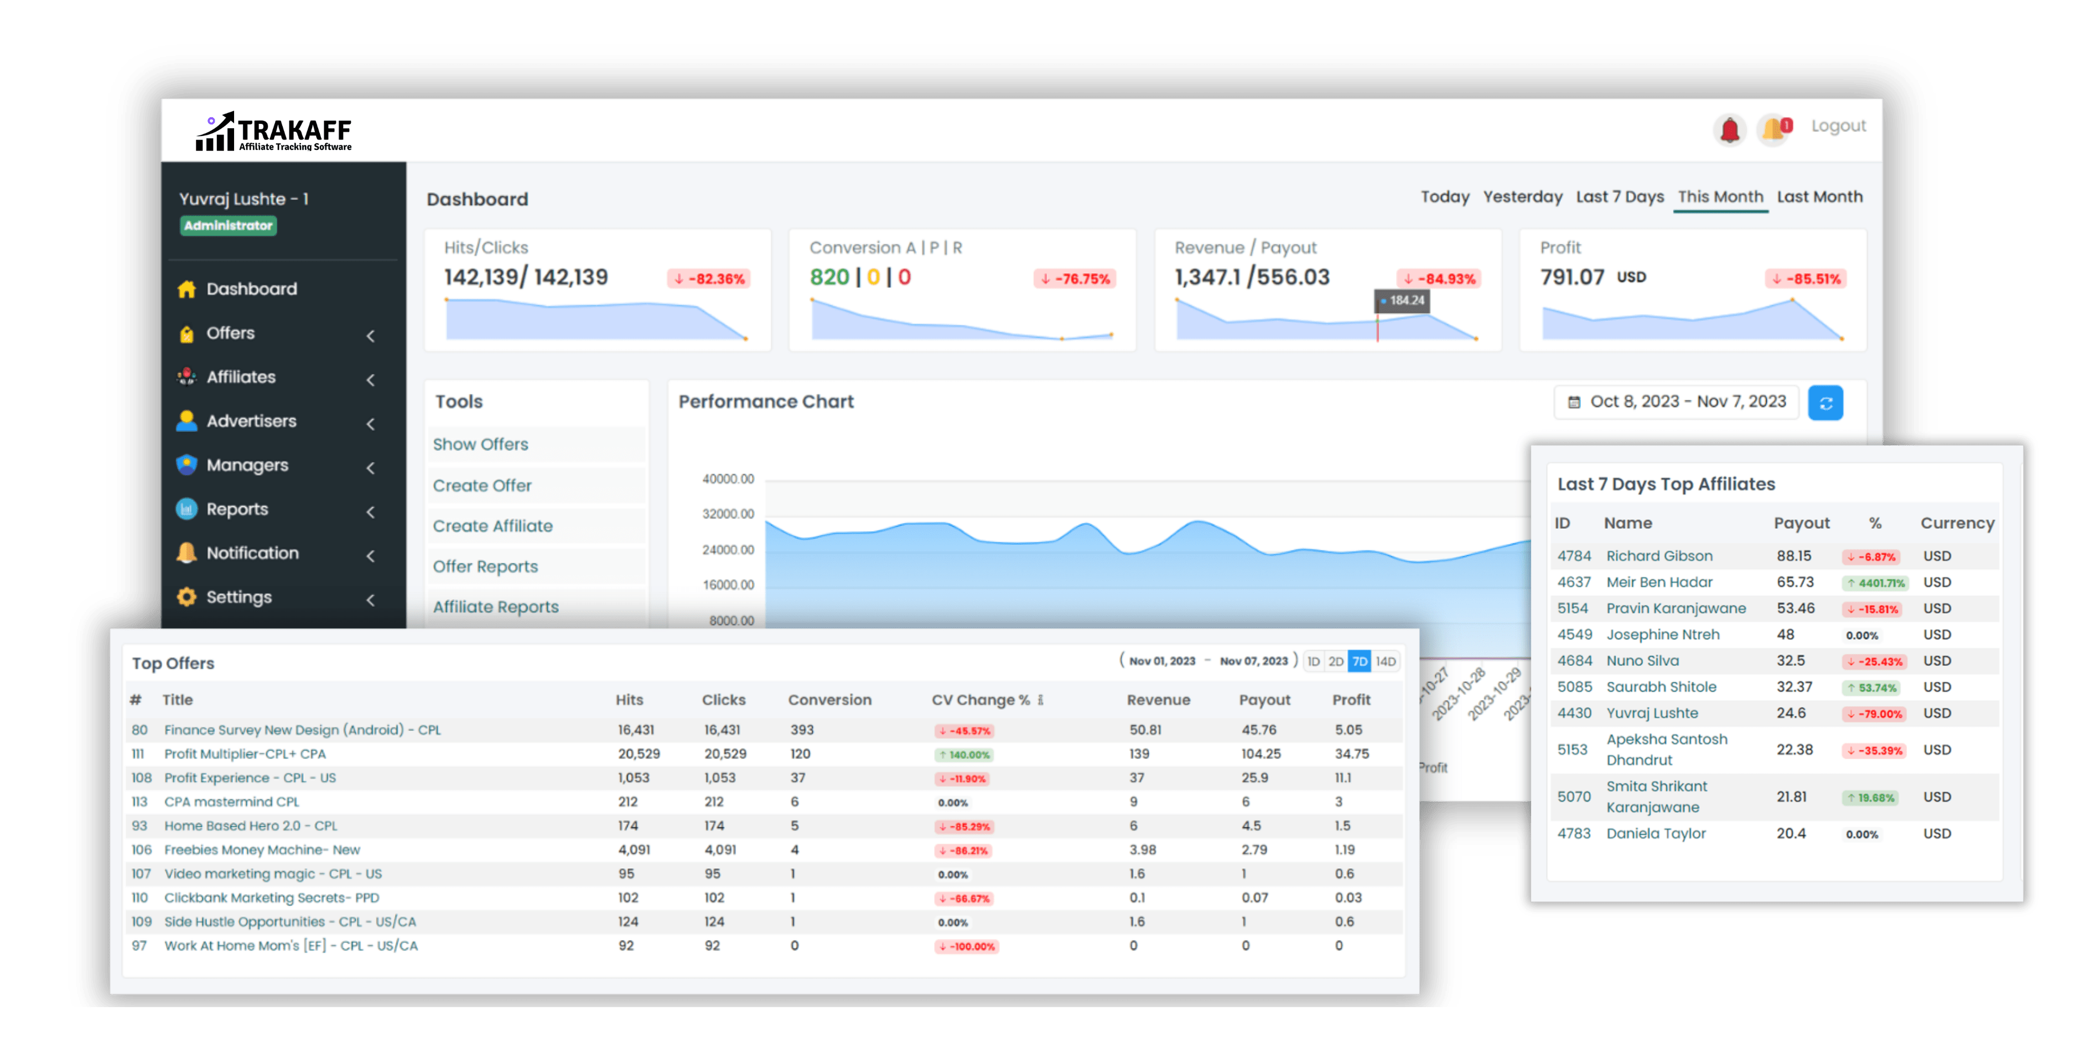Open Create Offer from the Tools panel
This screenshot has width=2075, height=1037.
(482, 484)
